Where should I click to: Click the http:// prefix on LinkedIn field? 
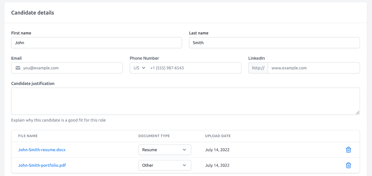(258, 68)
